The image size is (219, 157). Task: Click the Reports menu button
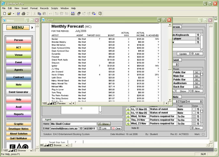click(19, 114)
